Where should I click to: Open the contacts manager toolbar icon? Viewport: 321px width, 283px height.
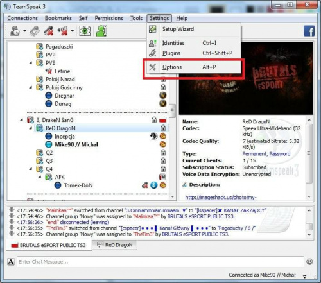(101, 31)
